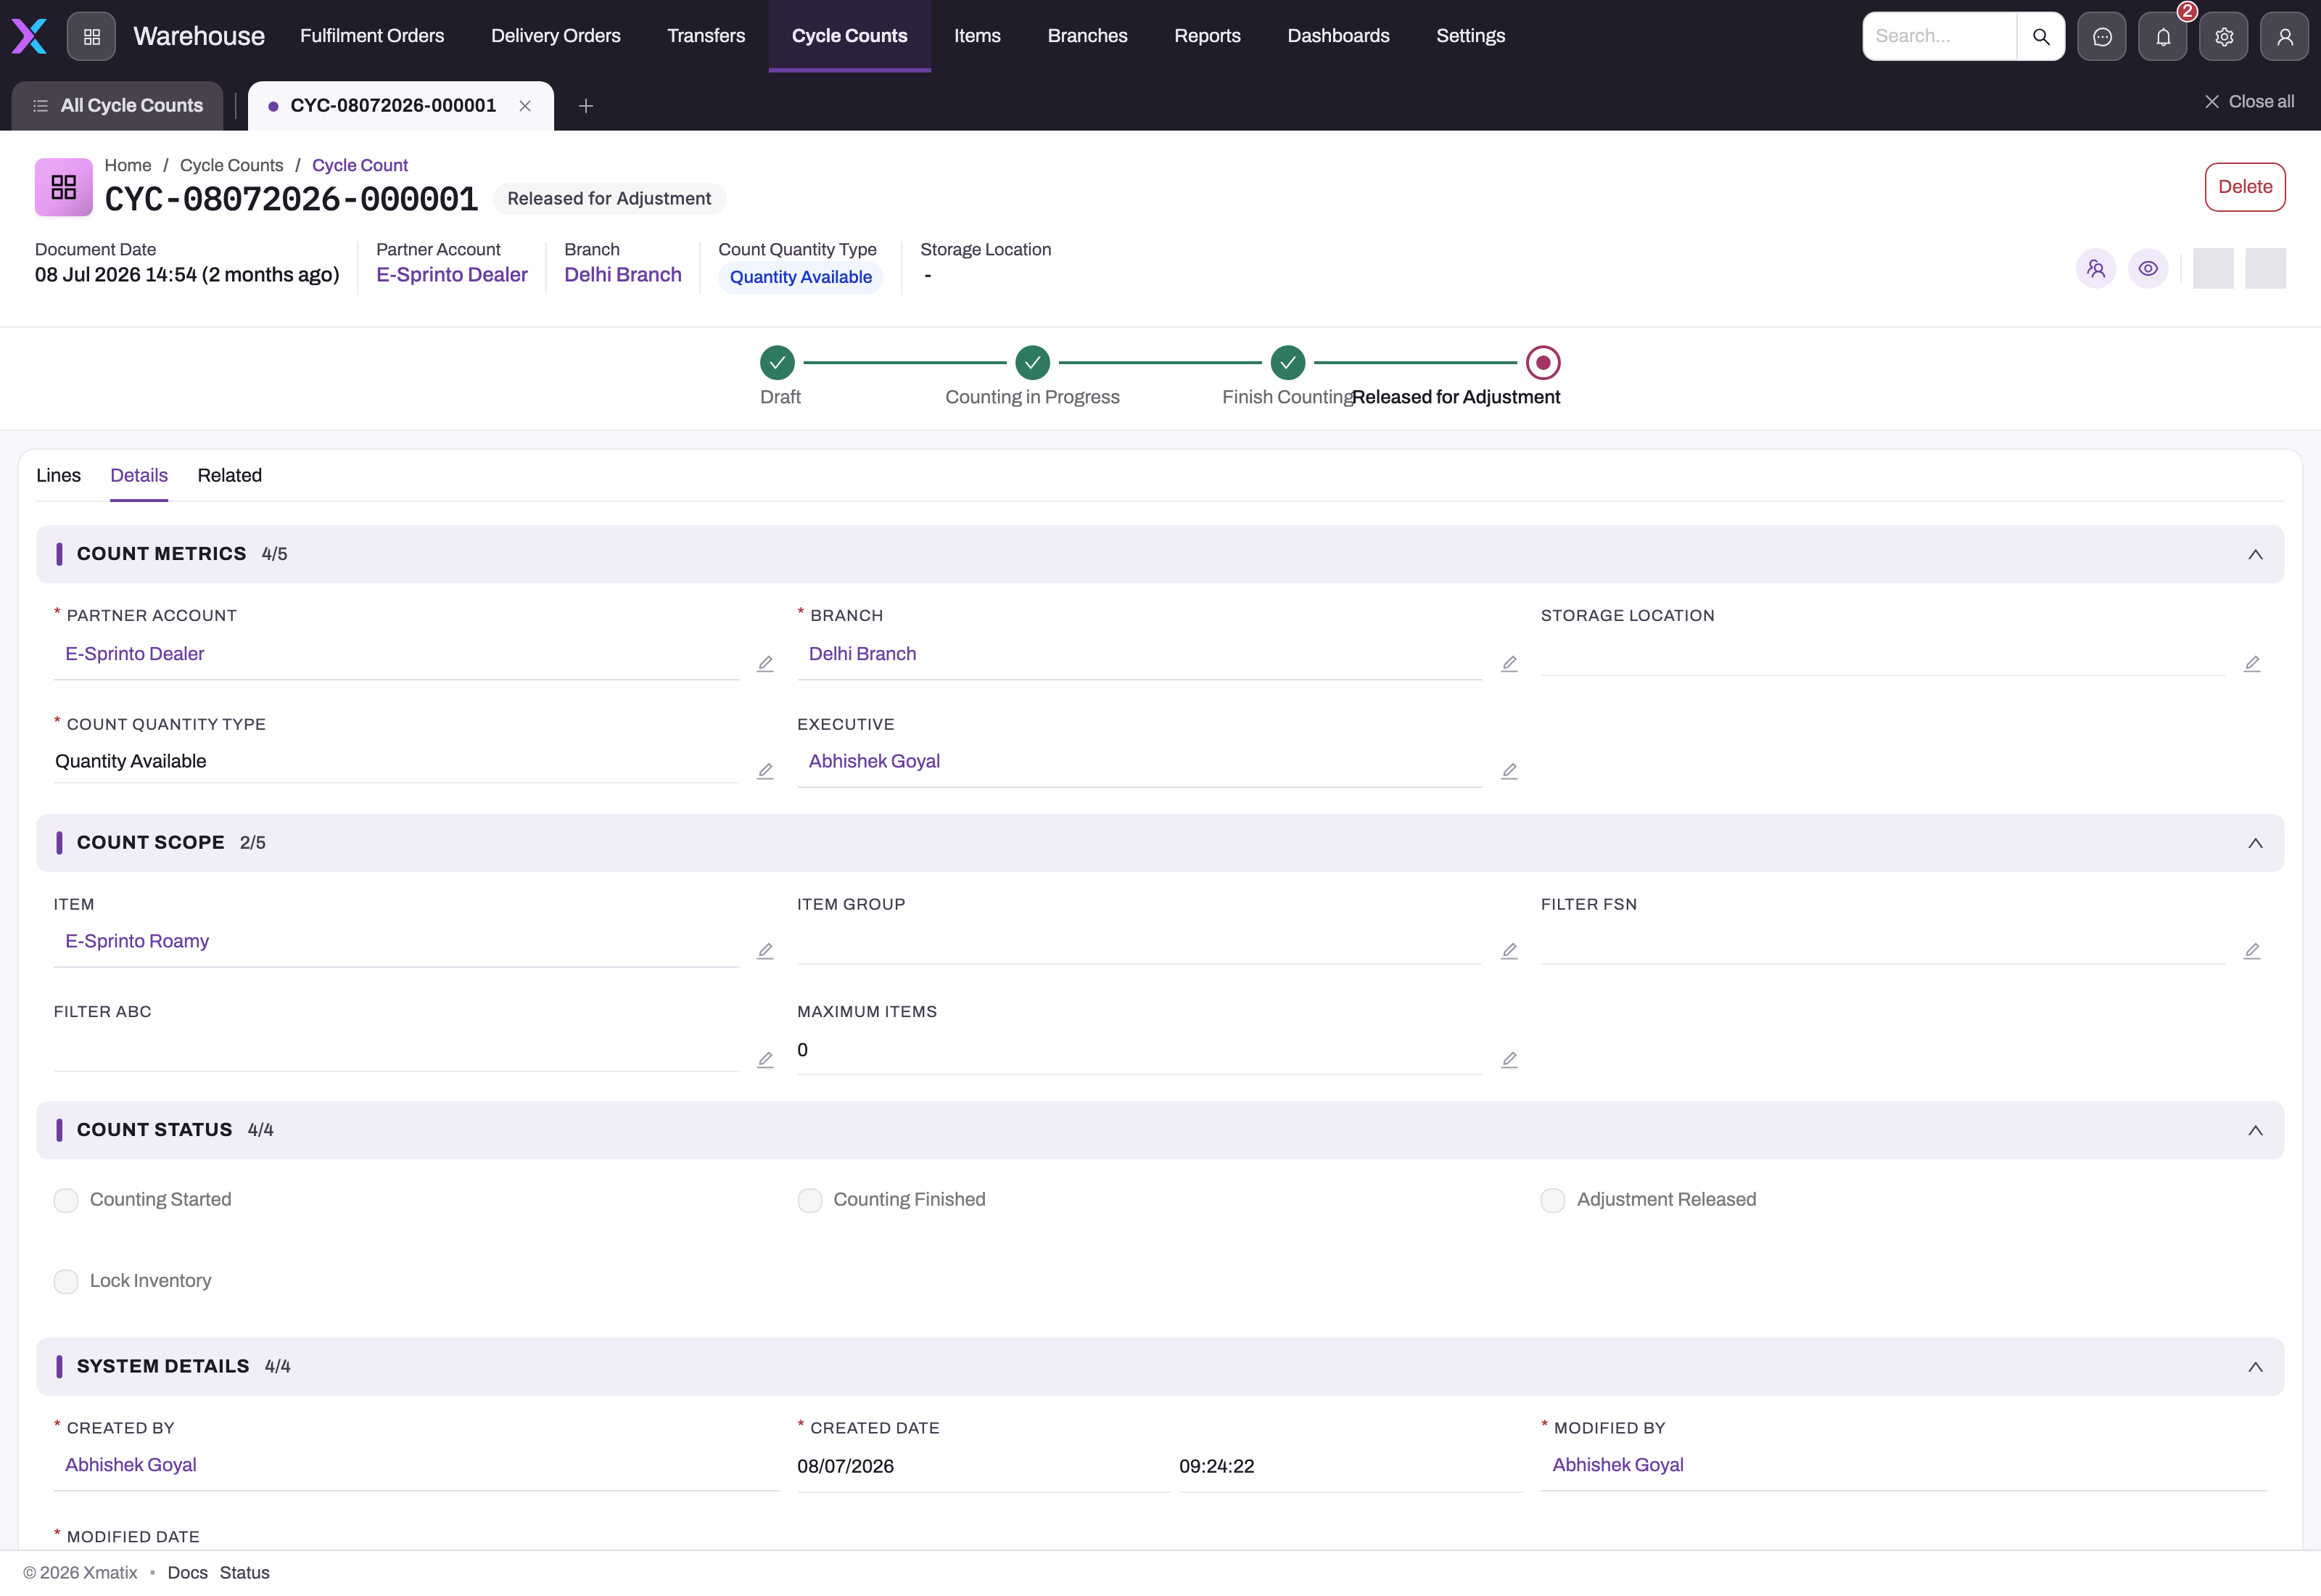Click the Draft progress step

[778, 363]
